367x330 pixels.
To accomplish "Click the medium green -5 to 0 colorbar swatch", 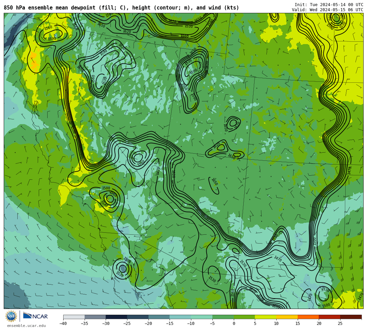I will click(223, 317).
